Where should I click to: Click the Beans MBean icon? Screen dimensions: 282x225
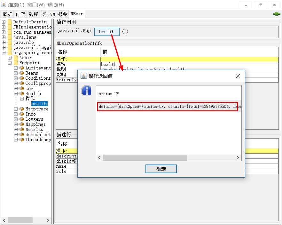22,73
